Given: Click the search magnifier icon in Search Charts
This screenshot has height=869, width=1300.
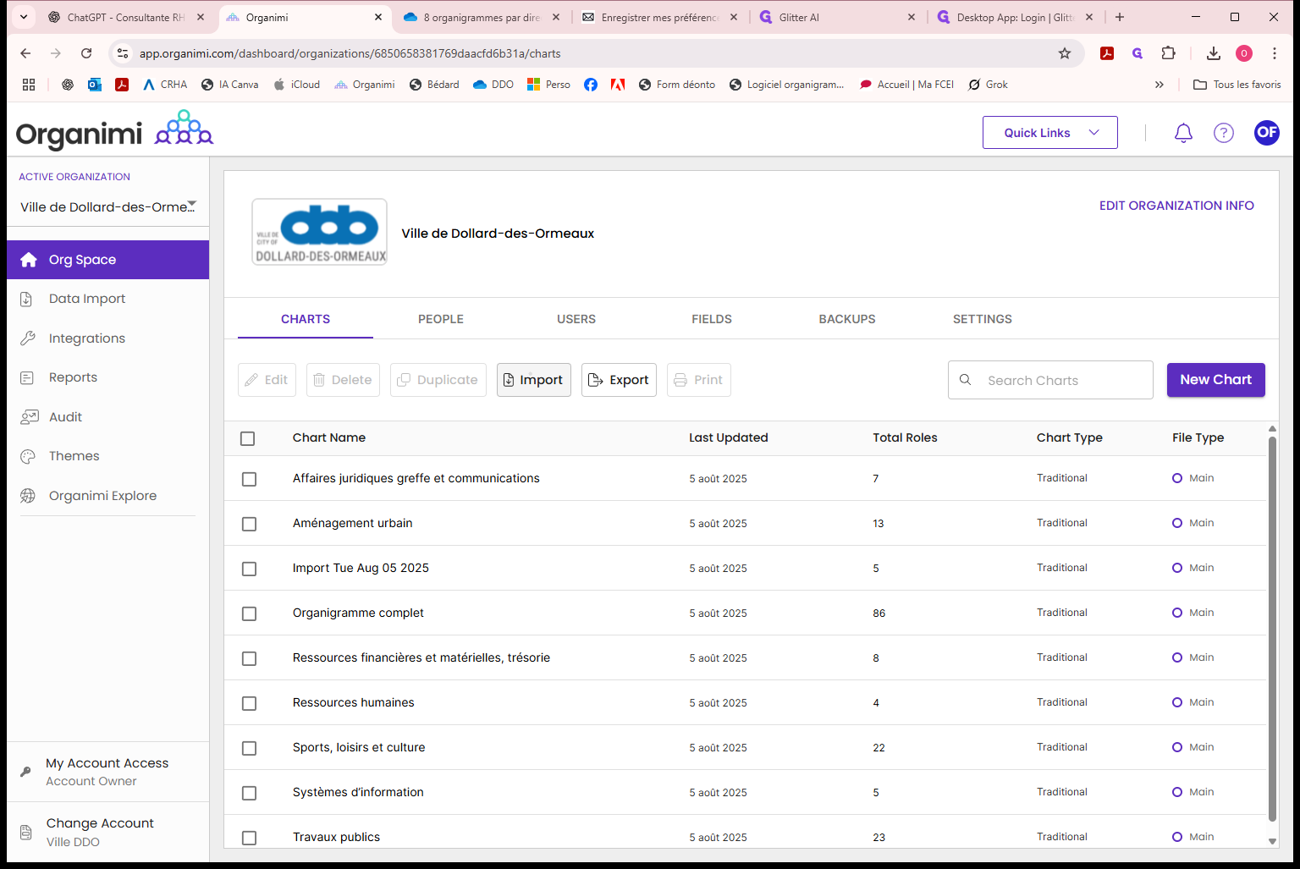Looking at the screenshot, I should pyautogui.click(x=965, y=380).
